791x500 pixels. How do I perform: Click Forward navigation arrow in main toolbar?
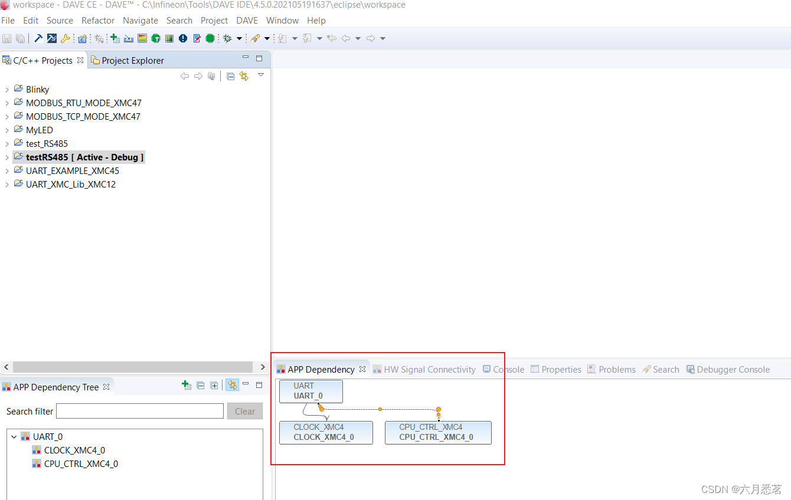(370, 38)
